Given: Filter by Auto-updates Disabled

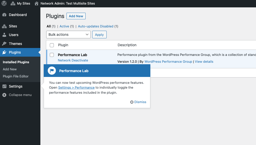Looking at the screenshot, I should pos(96,26).
